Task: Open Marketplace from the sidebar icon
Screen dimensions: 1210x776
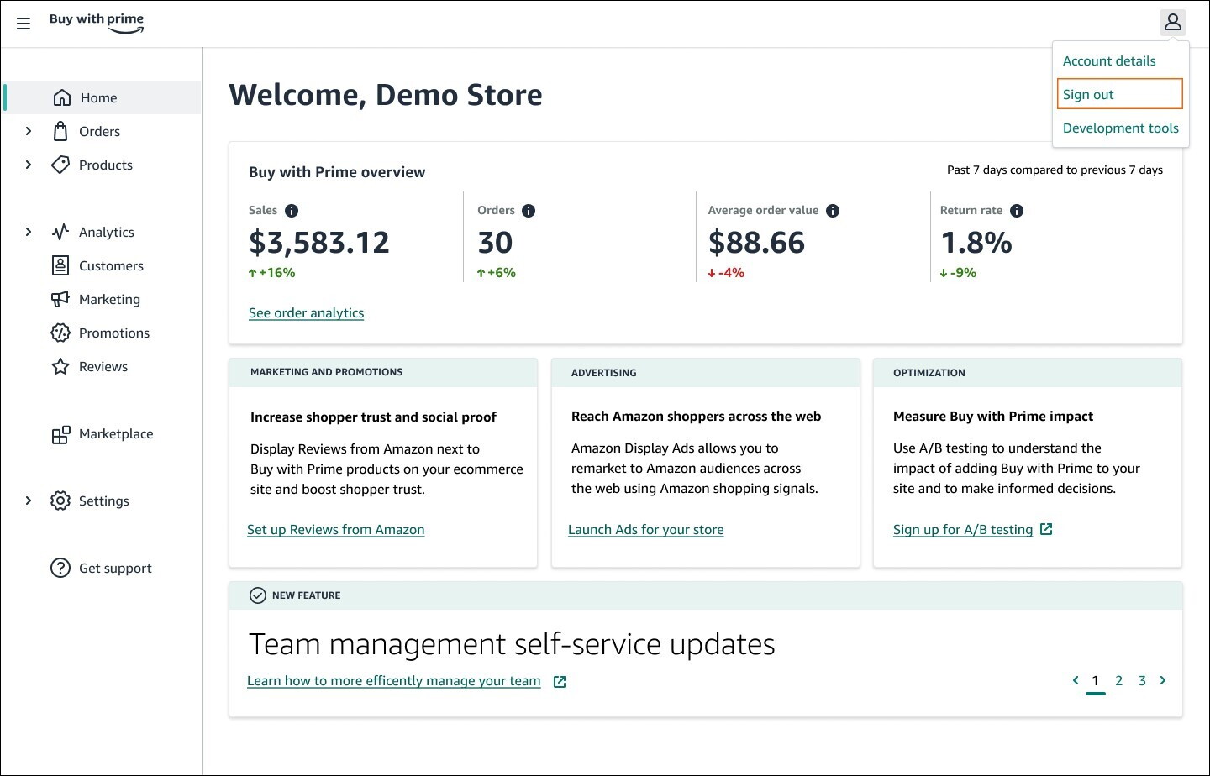Action: click(x=60, y=434)
